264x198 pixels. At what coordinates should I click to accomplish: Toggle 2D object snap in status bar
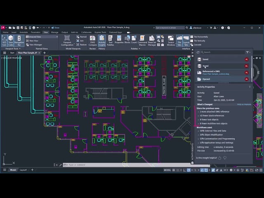pos(206,170)
